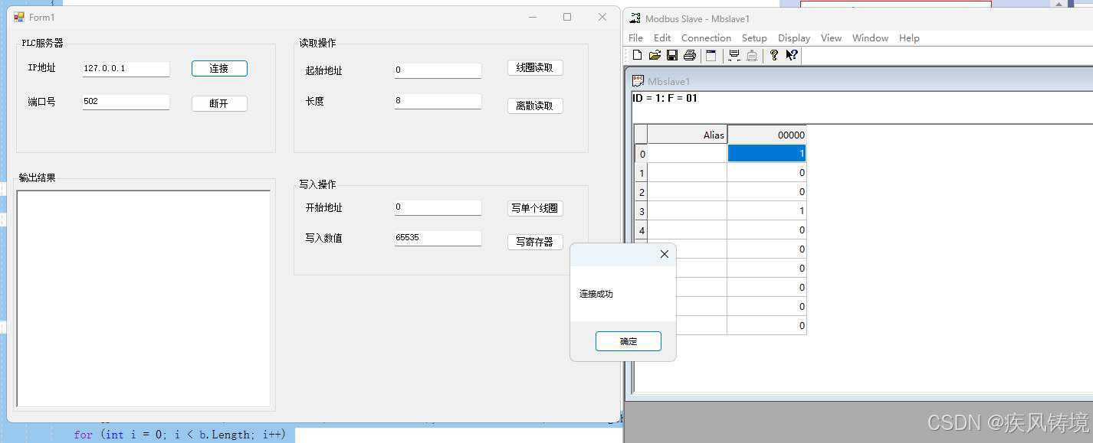Image resolution: width=1093 pixels, height=443 pixels.
Task: Click the Mbslave1 document icon
Action: tap(638, 81)
